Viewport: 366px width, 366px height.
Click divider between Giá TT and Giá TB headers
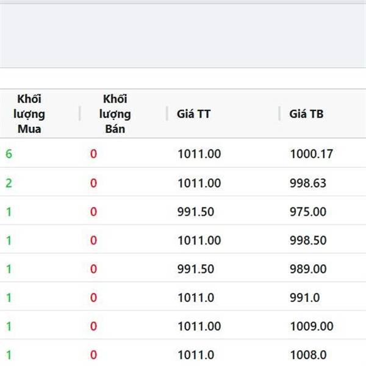[280, 113]
